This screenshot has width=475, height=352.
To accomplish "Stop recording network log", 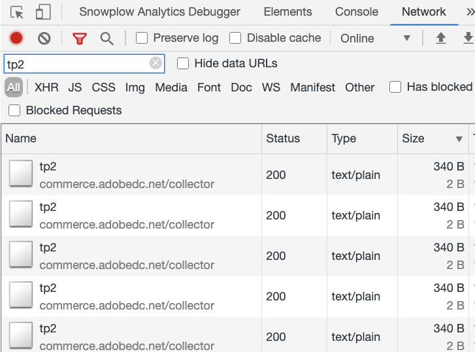I will 16,39.
